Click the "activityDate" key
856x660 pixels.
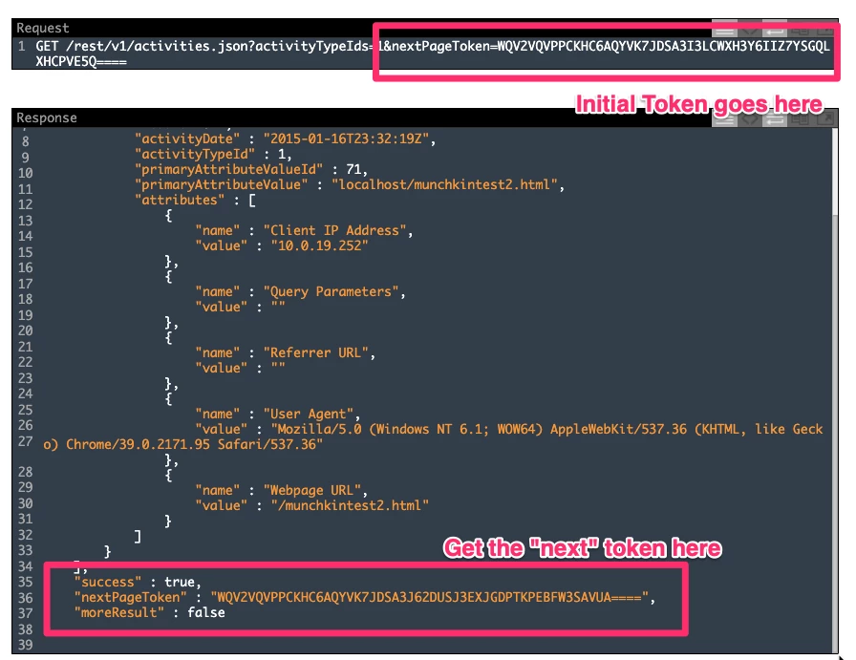pos(187,138)
